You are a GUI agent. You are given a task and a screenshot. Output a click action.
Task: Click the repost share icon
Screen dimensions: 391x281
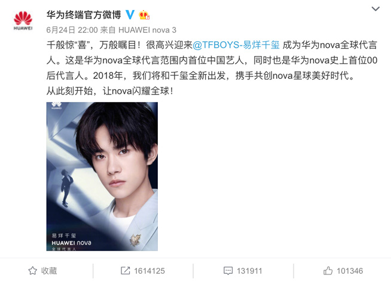(125, 270)
